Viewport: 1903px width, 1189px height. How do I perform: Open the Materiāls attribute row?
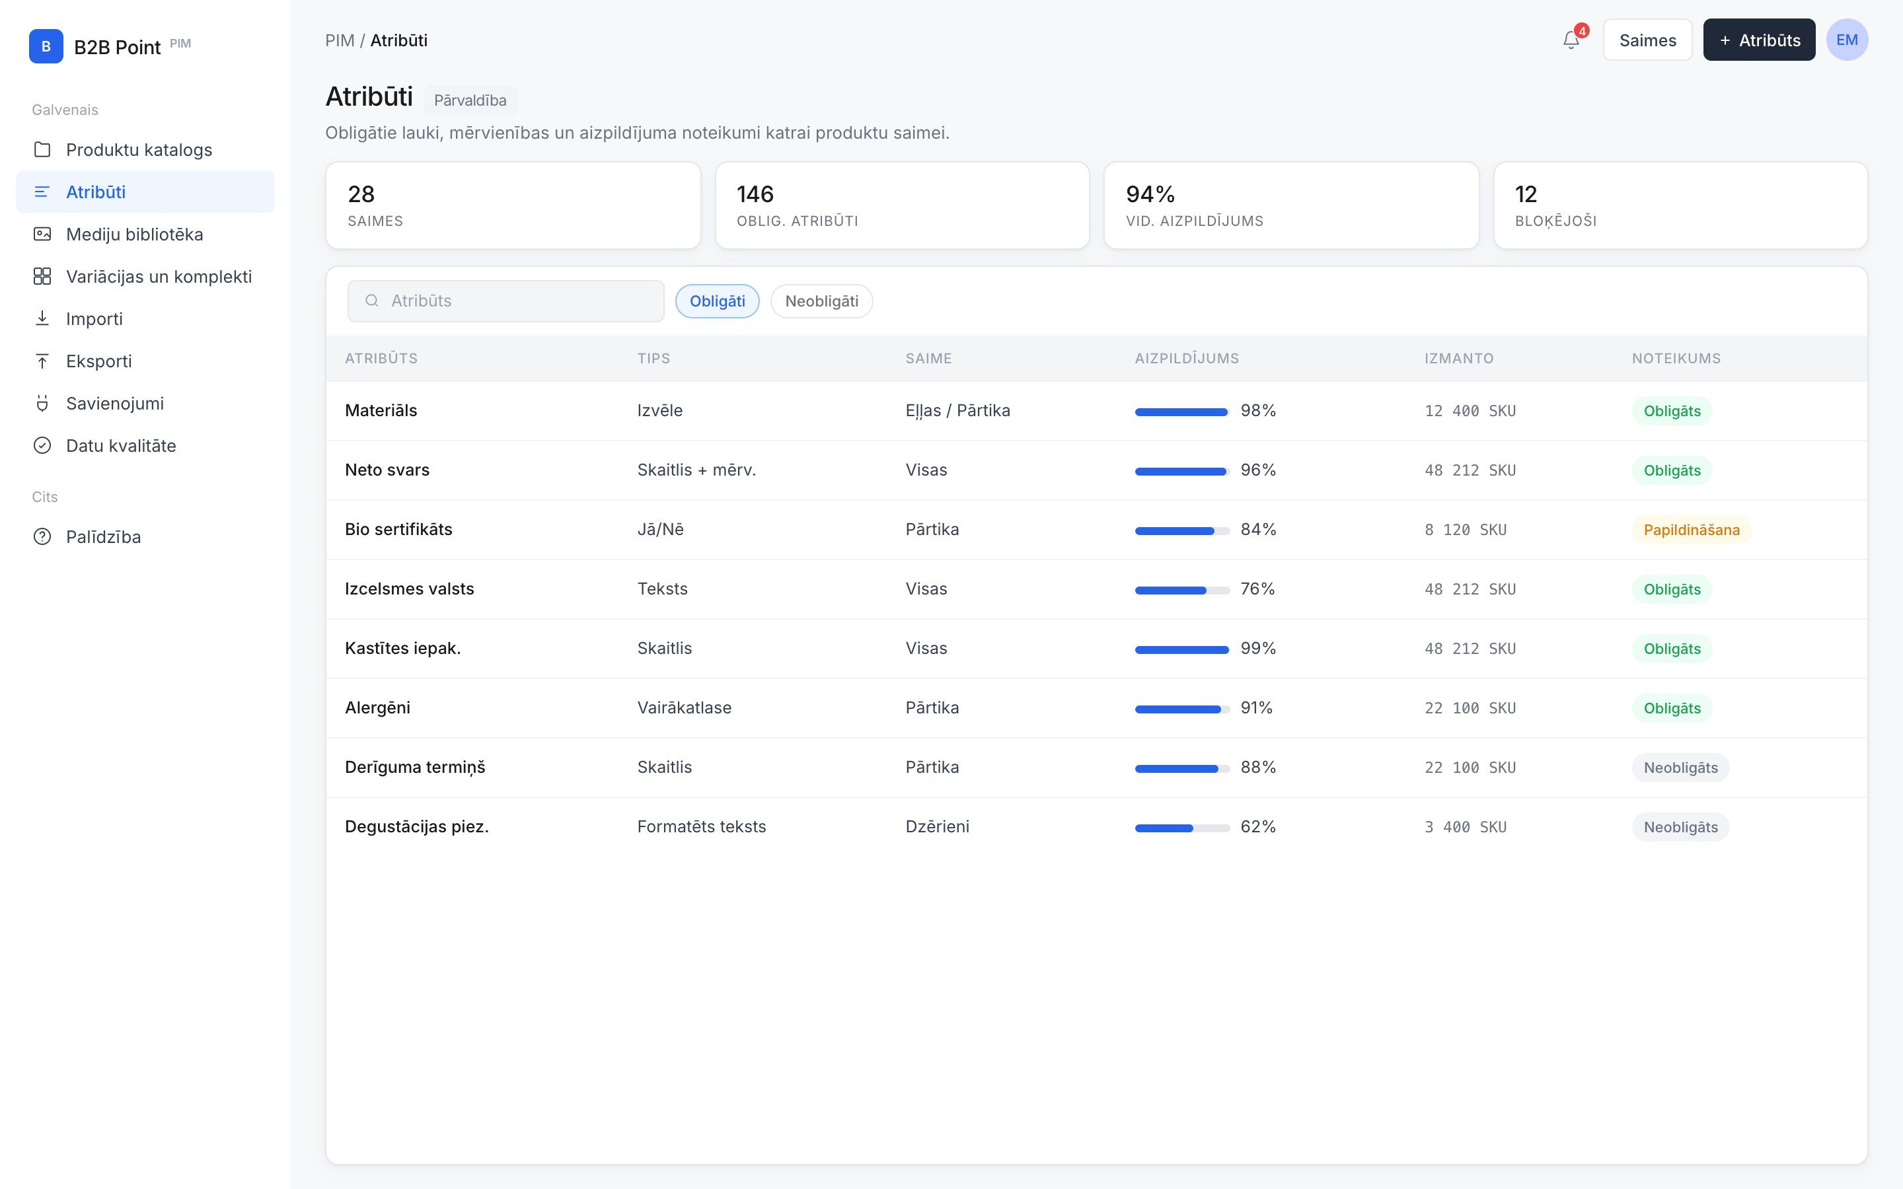(x=1096, y=412)
